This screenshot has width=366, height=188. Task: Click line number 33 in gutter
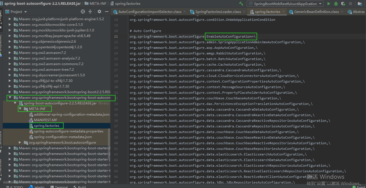coord(116,104)
